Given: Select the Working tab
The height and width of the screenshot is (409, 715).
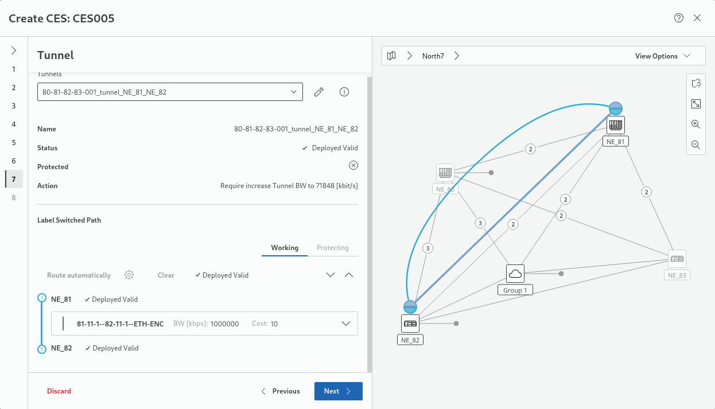Looking at the screenshot, I should tap(285, 248).
